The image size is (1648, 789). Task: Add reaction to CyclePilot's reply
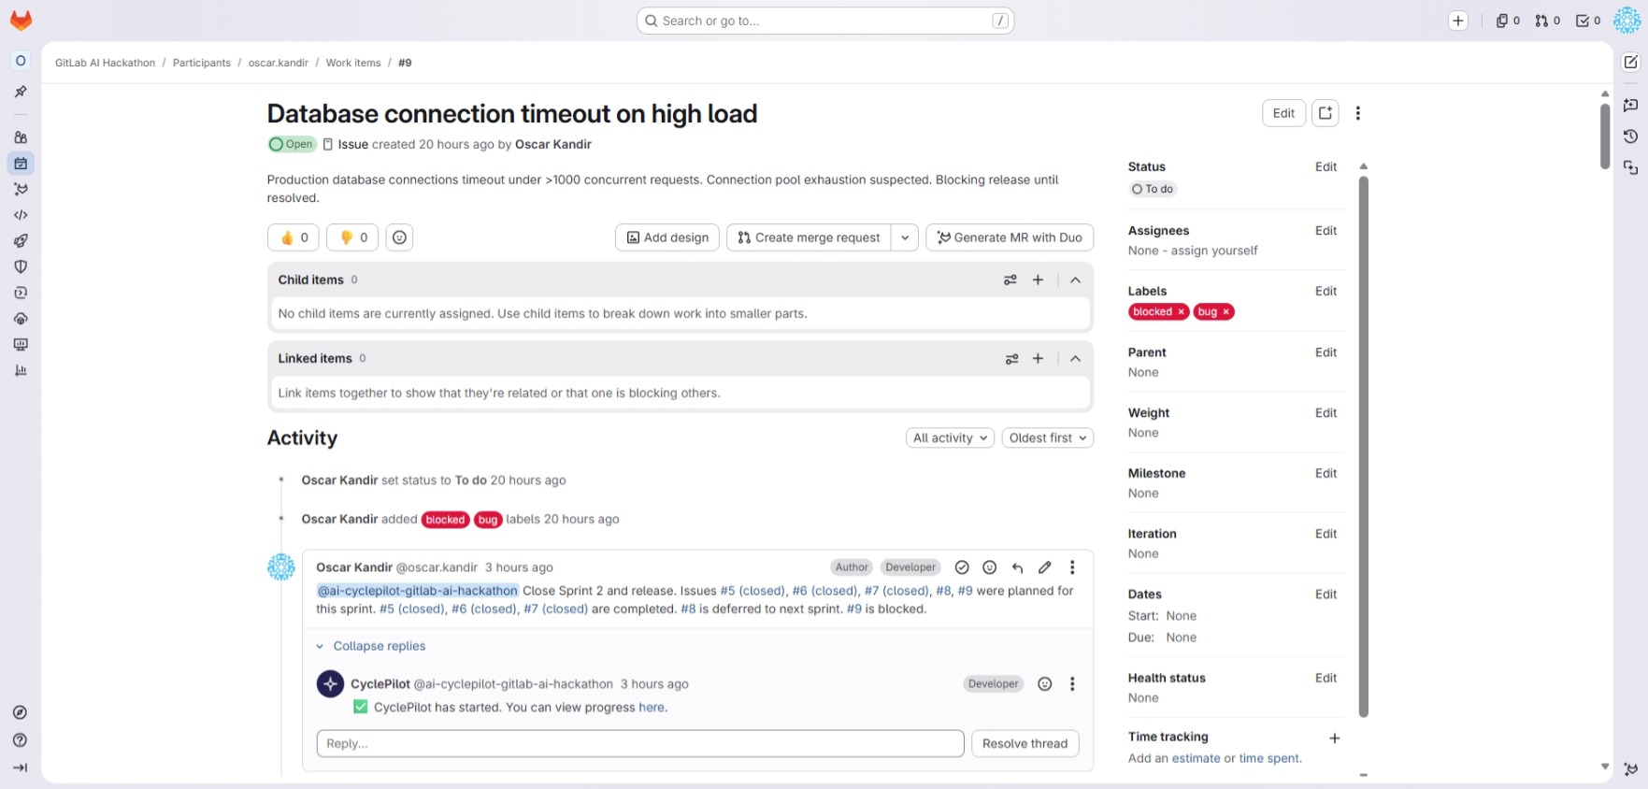pyautogui.click(x=1045, y=684)
